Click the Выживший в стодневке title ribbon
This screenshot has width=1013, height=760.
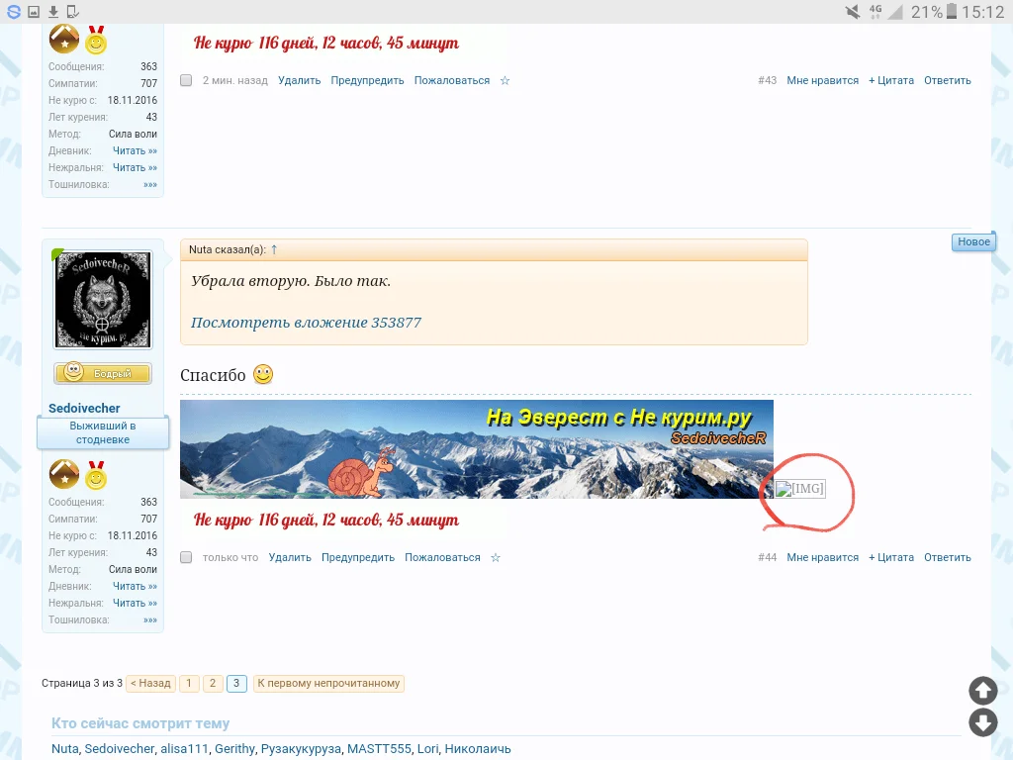tap(103, 432)
